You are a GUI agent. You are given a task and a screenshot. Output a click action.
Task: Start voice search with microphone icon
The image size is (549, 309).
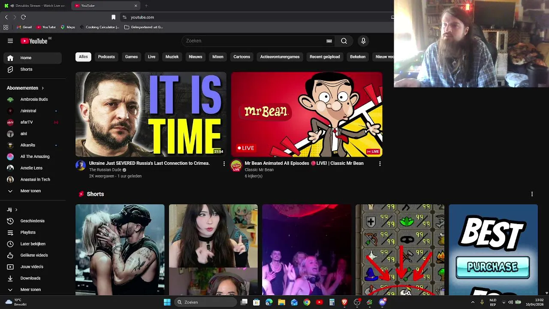click(363, 41)
